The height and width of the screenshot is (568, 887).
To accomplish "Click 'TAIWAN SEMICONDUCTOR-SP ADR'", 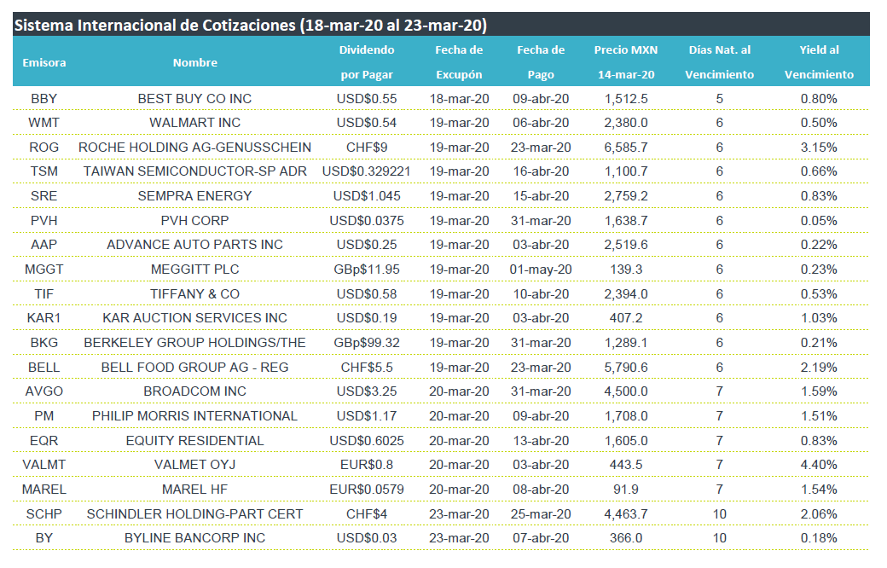I will click(194, 171).
